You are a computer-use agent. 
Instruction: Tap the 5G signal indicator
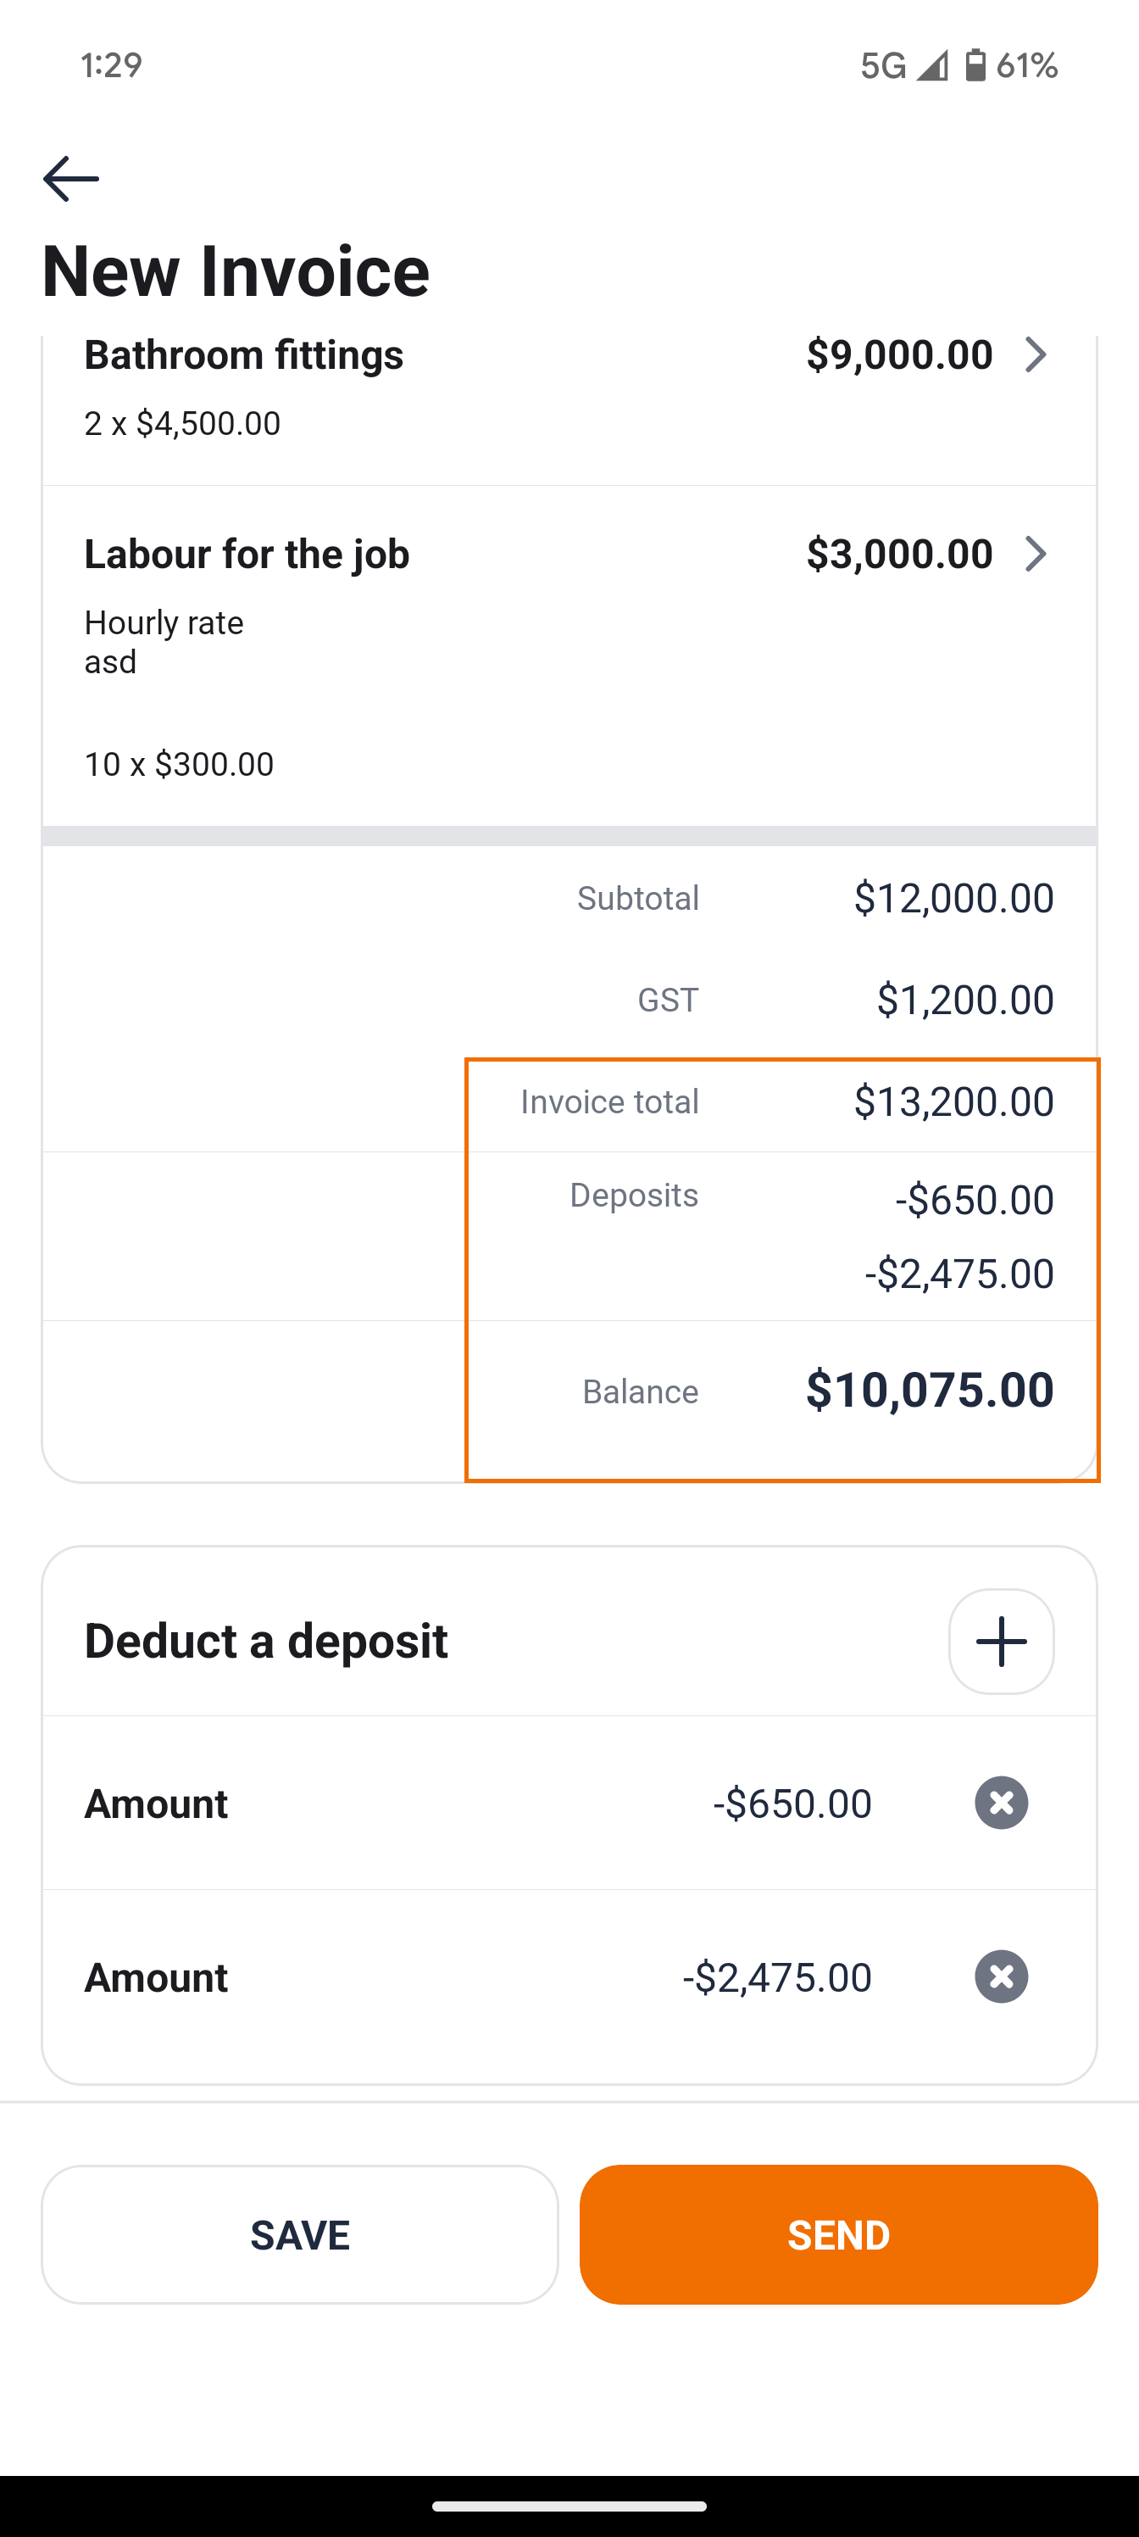(x=883, y=65)
